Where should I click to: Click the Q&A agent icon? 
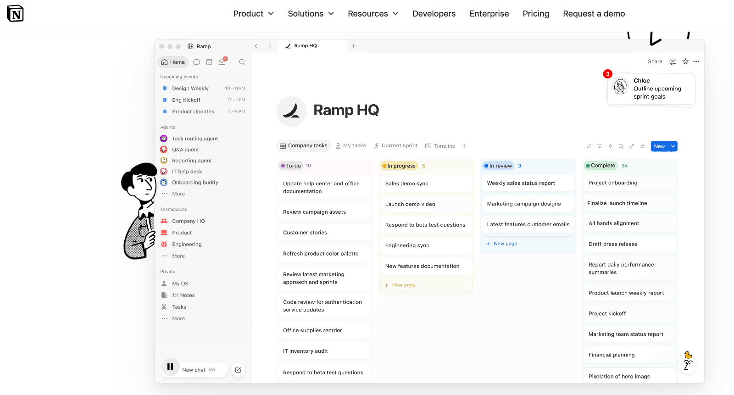click(164, 150)
